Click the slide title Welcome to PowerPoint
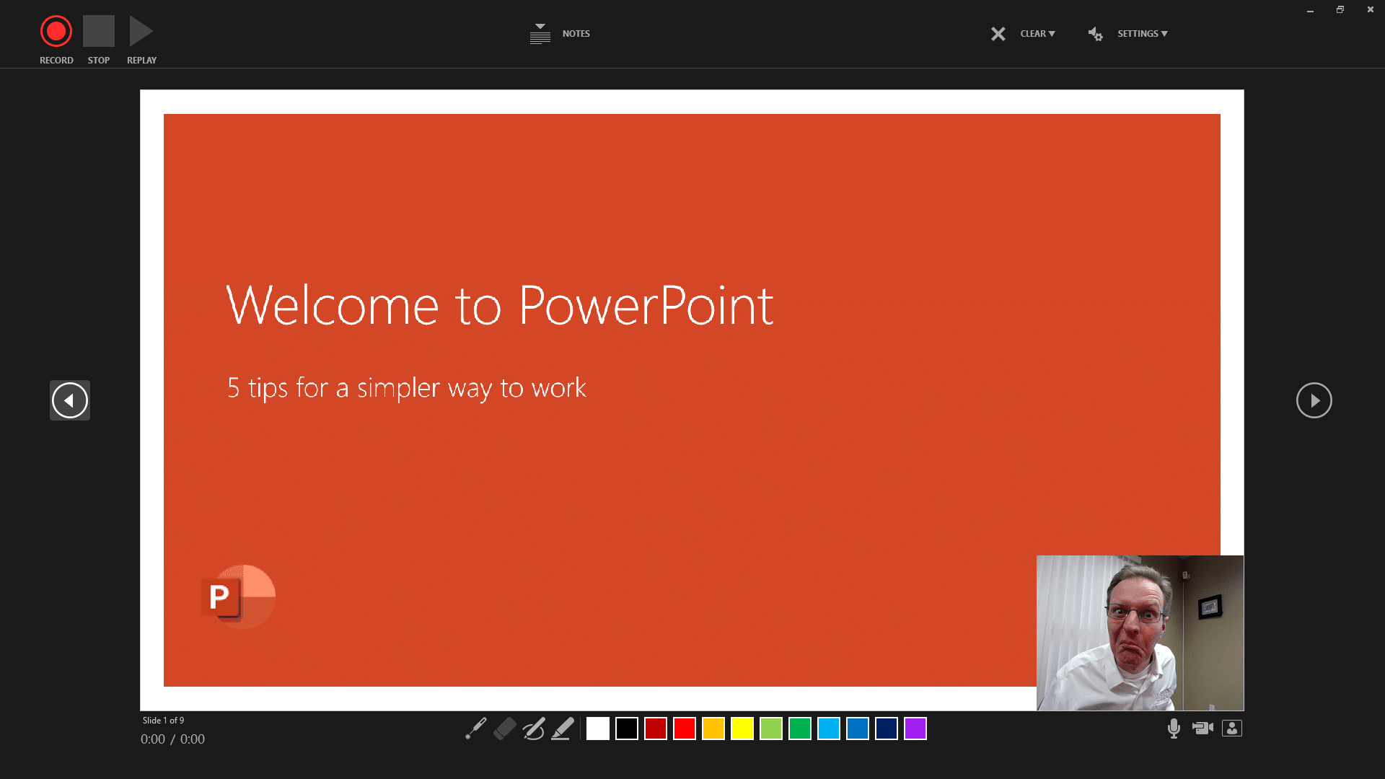 (x=500, y=305)
